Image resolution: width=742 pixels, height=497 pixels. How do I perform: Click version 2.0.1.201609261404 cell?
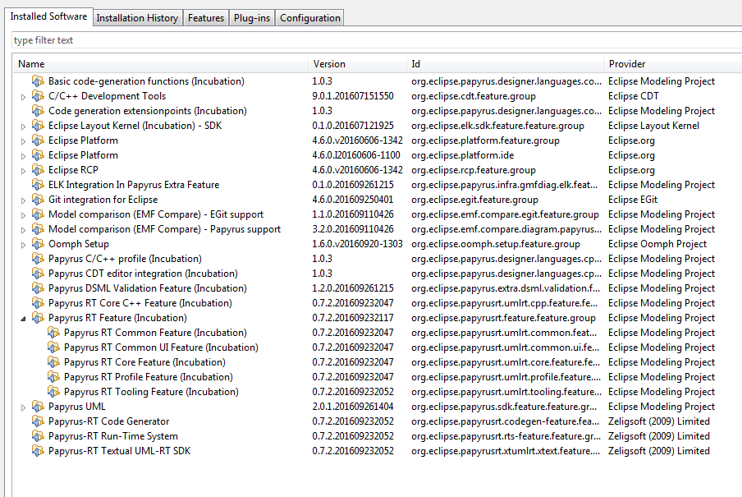pyautogui.click(x=353, y=407)
